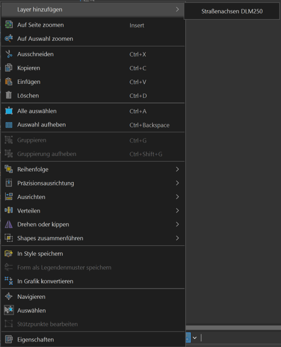
Task: Click the In Style speichern icon
Action: click(x=9, y=254)
